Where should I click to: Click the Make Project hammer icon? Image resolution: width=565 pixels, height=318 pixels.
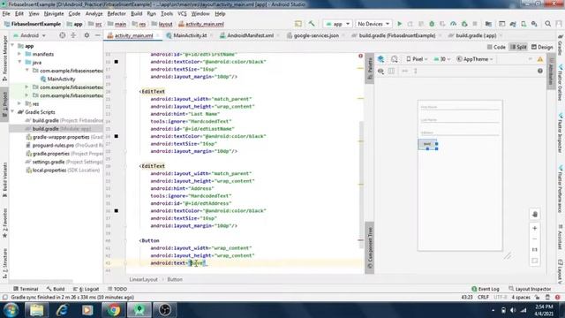point(312,24)
